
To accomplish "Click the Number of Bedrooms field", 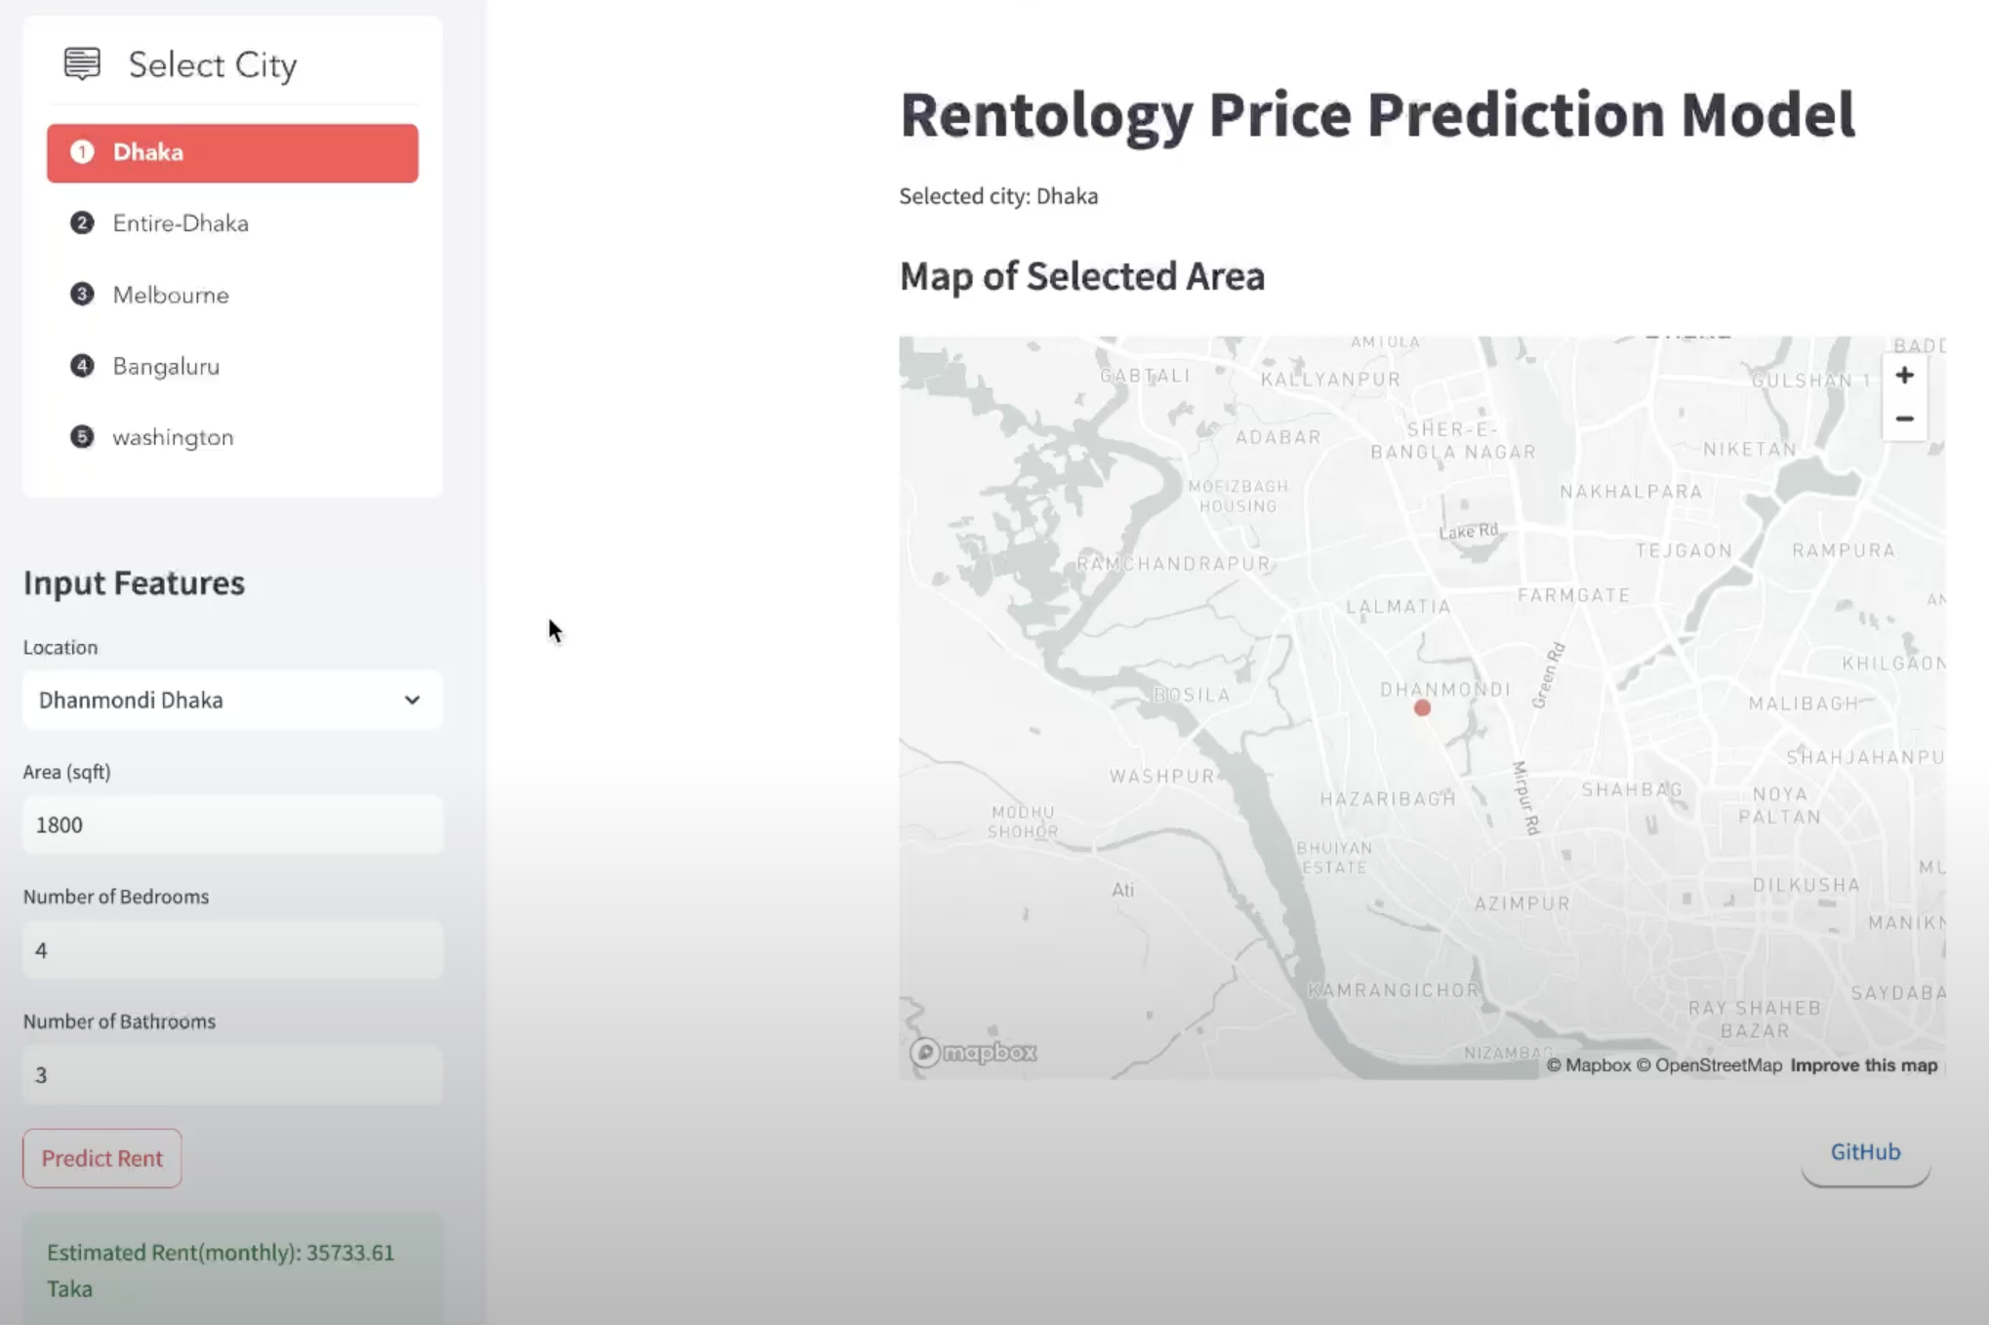I will [232, 949].
